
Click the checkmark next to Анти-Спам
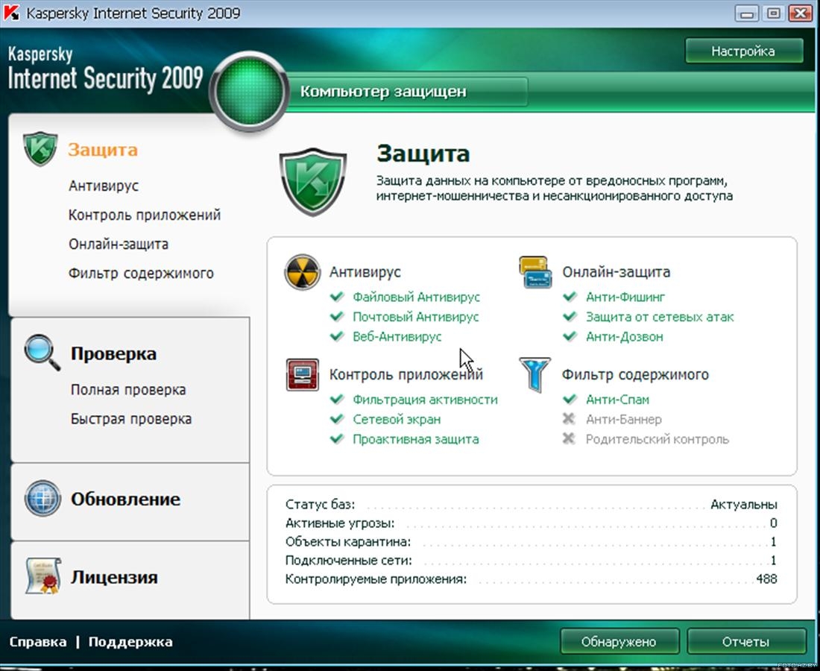pyautogui.click(x=570, y=399)
